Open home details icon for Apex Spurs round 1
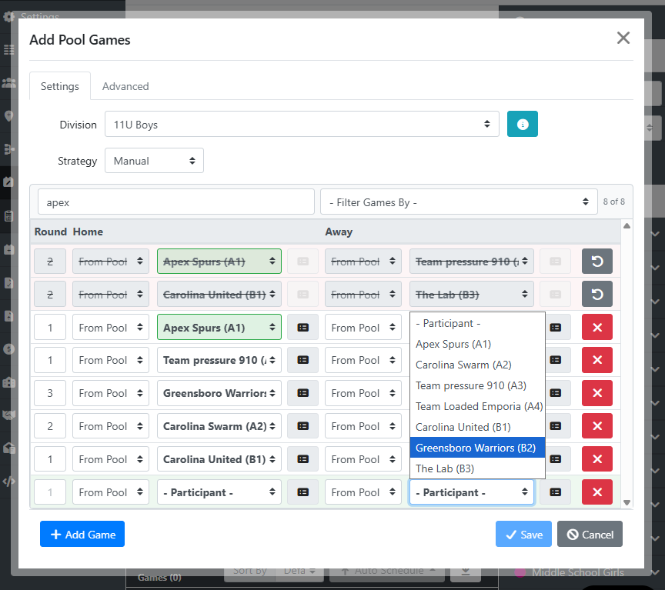665x590 pixels. tap(302, 327)
